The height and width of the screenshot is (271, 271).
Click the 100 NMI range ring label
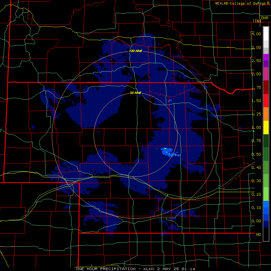[x=136, y=51]
